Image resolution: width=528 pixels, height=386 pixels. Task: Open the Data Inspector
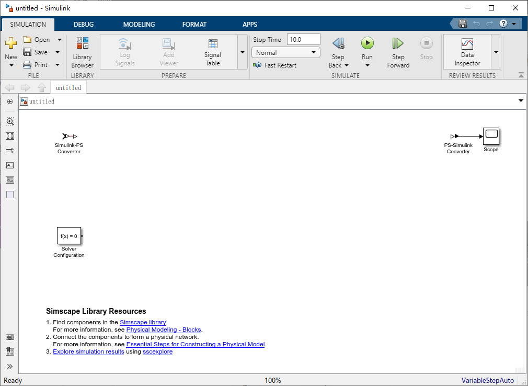(x=467, y=52)
